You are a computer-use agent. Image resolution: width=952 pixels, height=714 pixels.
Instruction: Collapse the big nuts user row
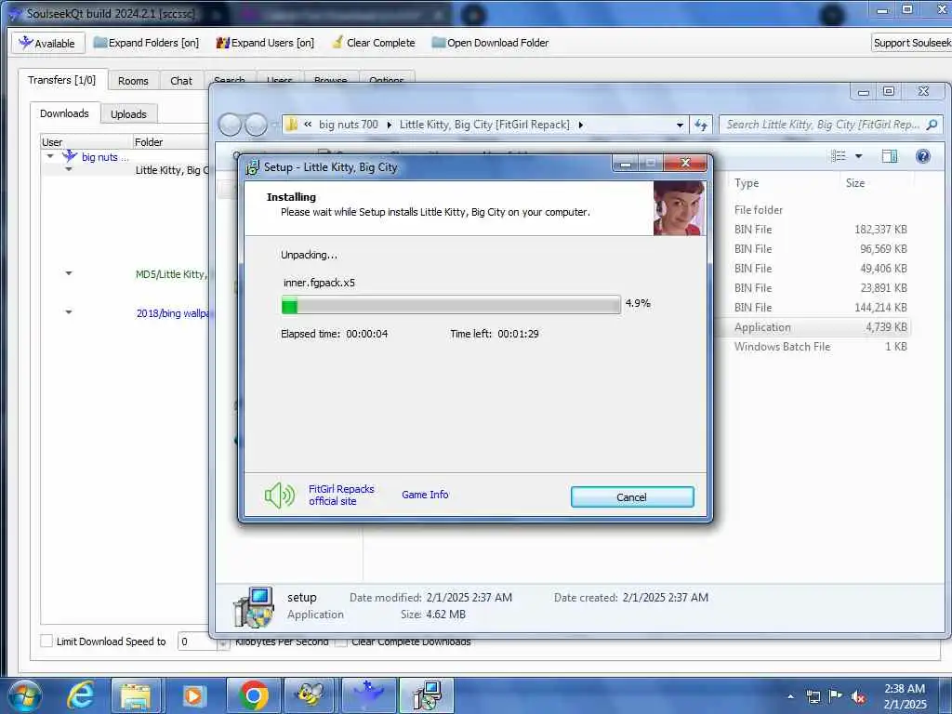tap(50, 156)
